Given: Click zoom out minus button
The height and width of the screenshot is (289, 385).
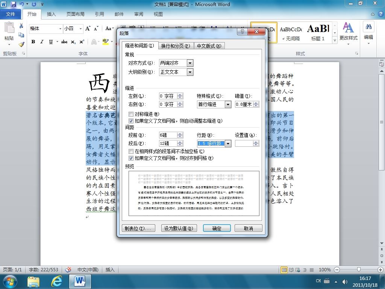Looking at the screenshot, I should pyautogui.click(x=337, y=270).
